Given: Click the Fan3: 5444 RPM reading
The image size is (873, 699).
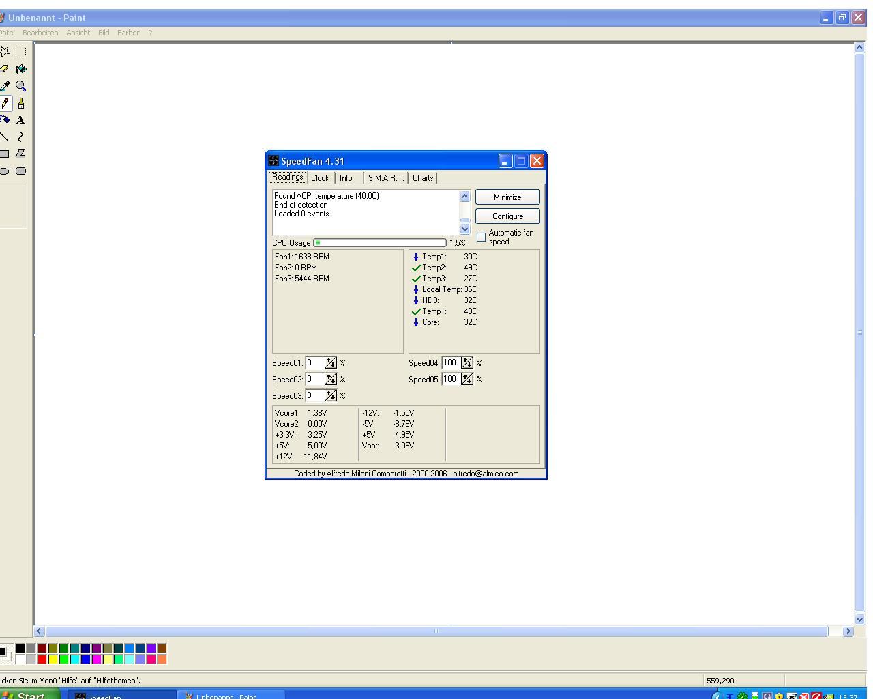Looking at the screenshot, I should click(x=302, y=279).
